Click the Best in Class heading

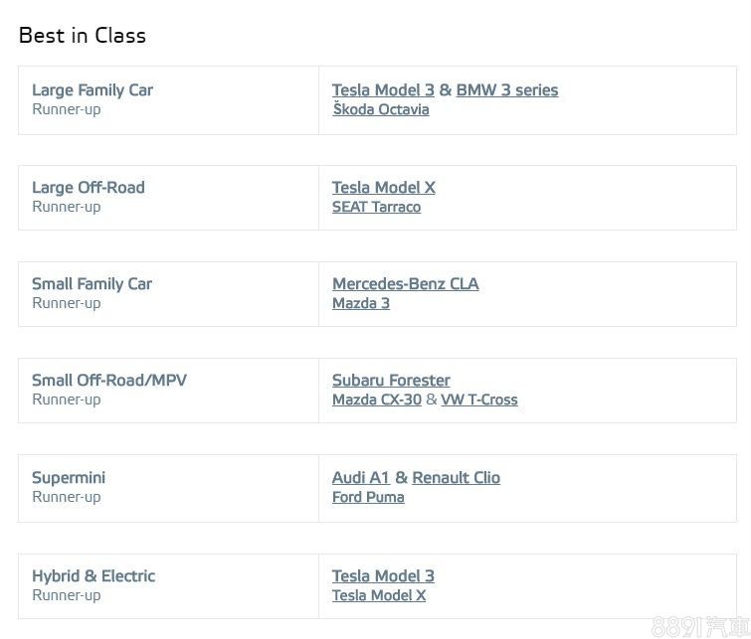(x=83, y=36)
